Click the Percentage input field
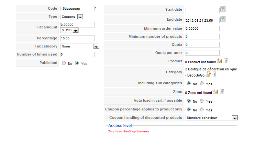 coord(77,38)
